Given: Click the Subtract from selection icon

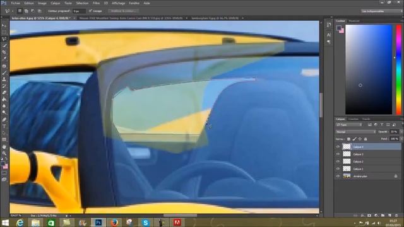Looking at the screenshot, I should [x=33, y=11].
